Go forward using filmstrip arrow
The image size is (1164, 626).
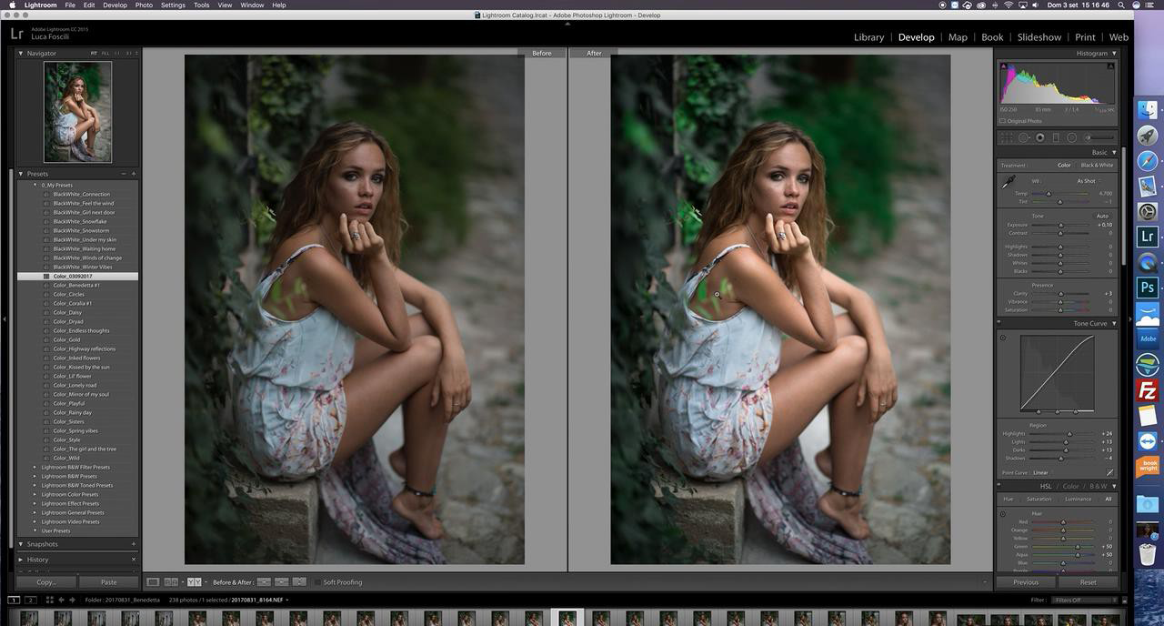pyautogui.click(x=73, y=600)
